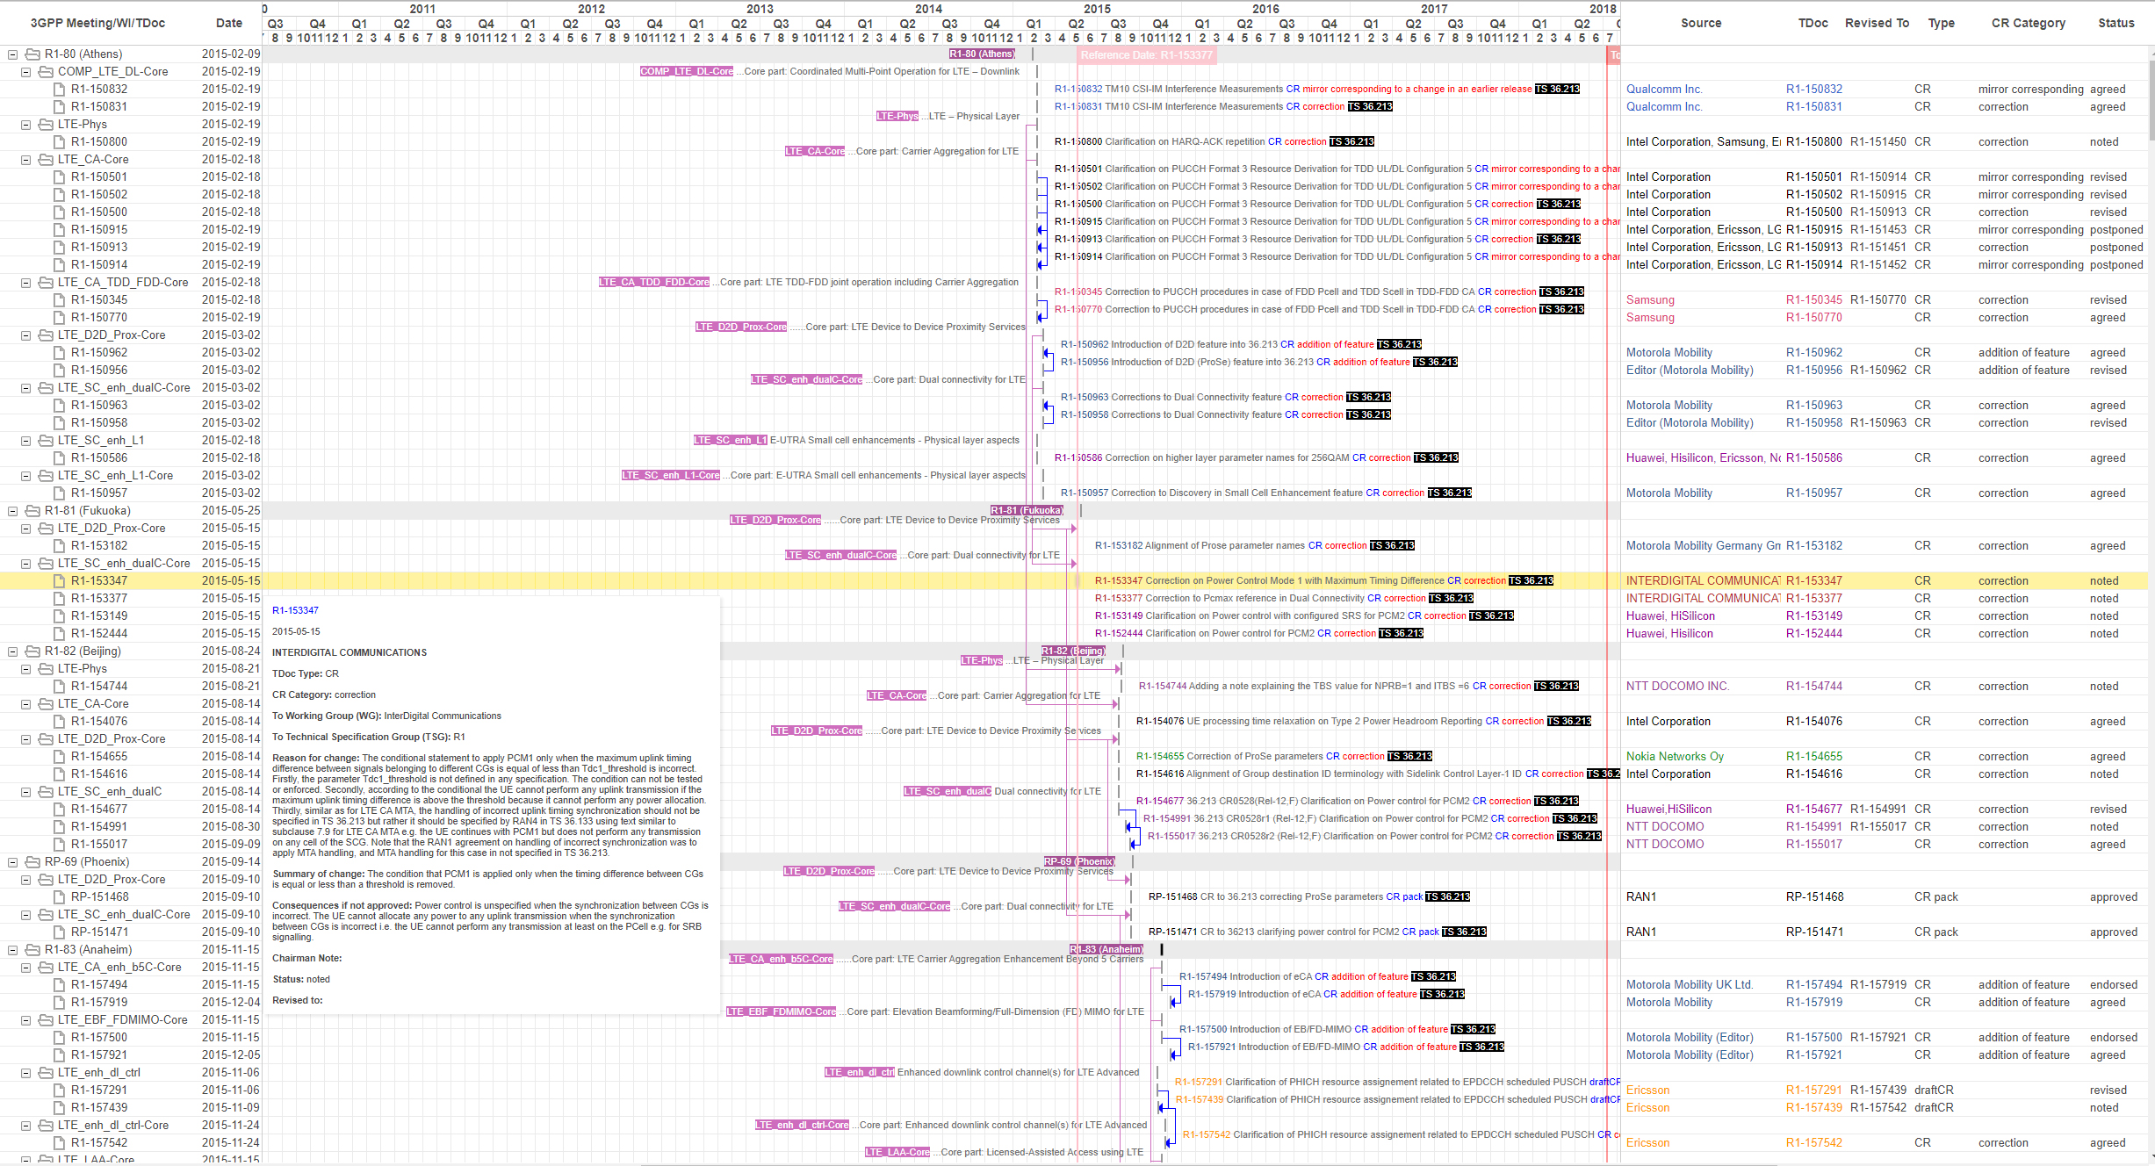
Task: Click folder icon of LTE_EBF_FDMIMO-Core
Action: 46,1020
